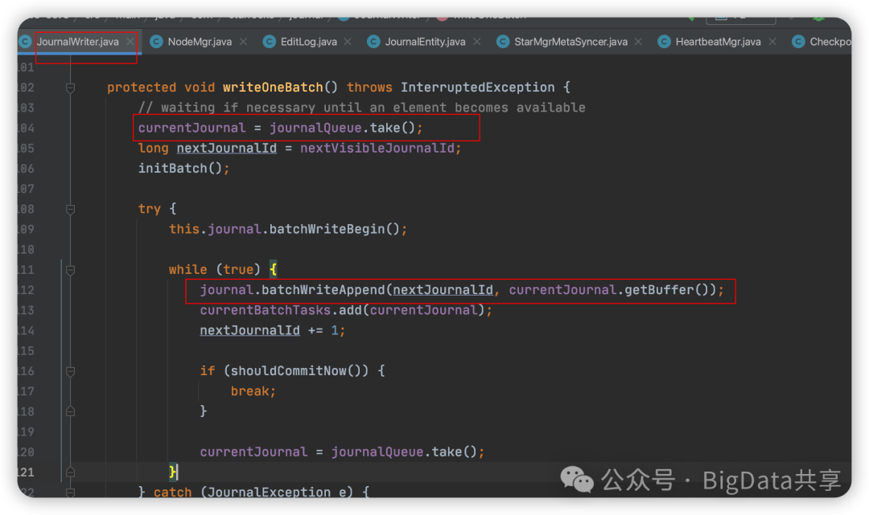869x515 pixels.
Task: Click the initBatch() call
Action: 180,168
